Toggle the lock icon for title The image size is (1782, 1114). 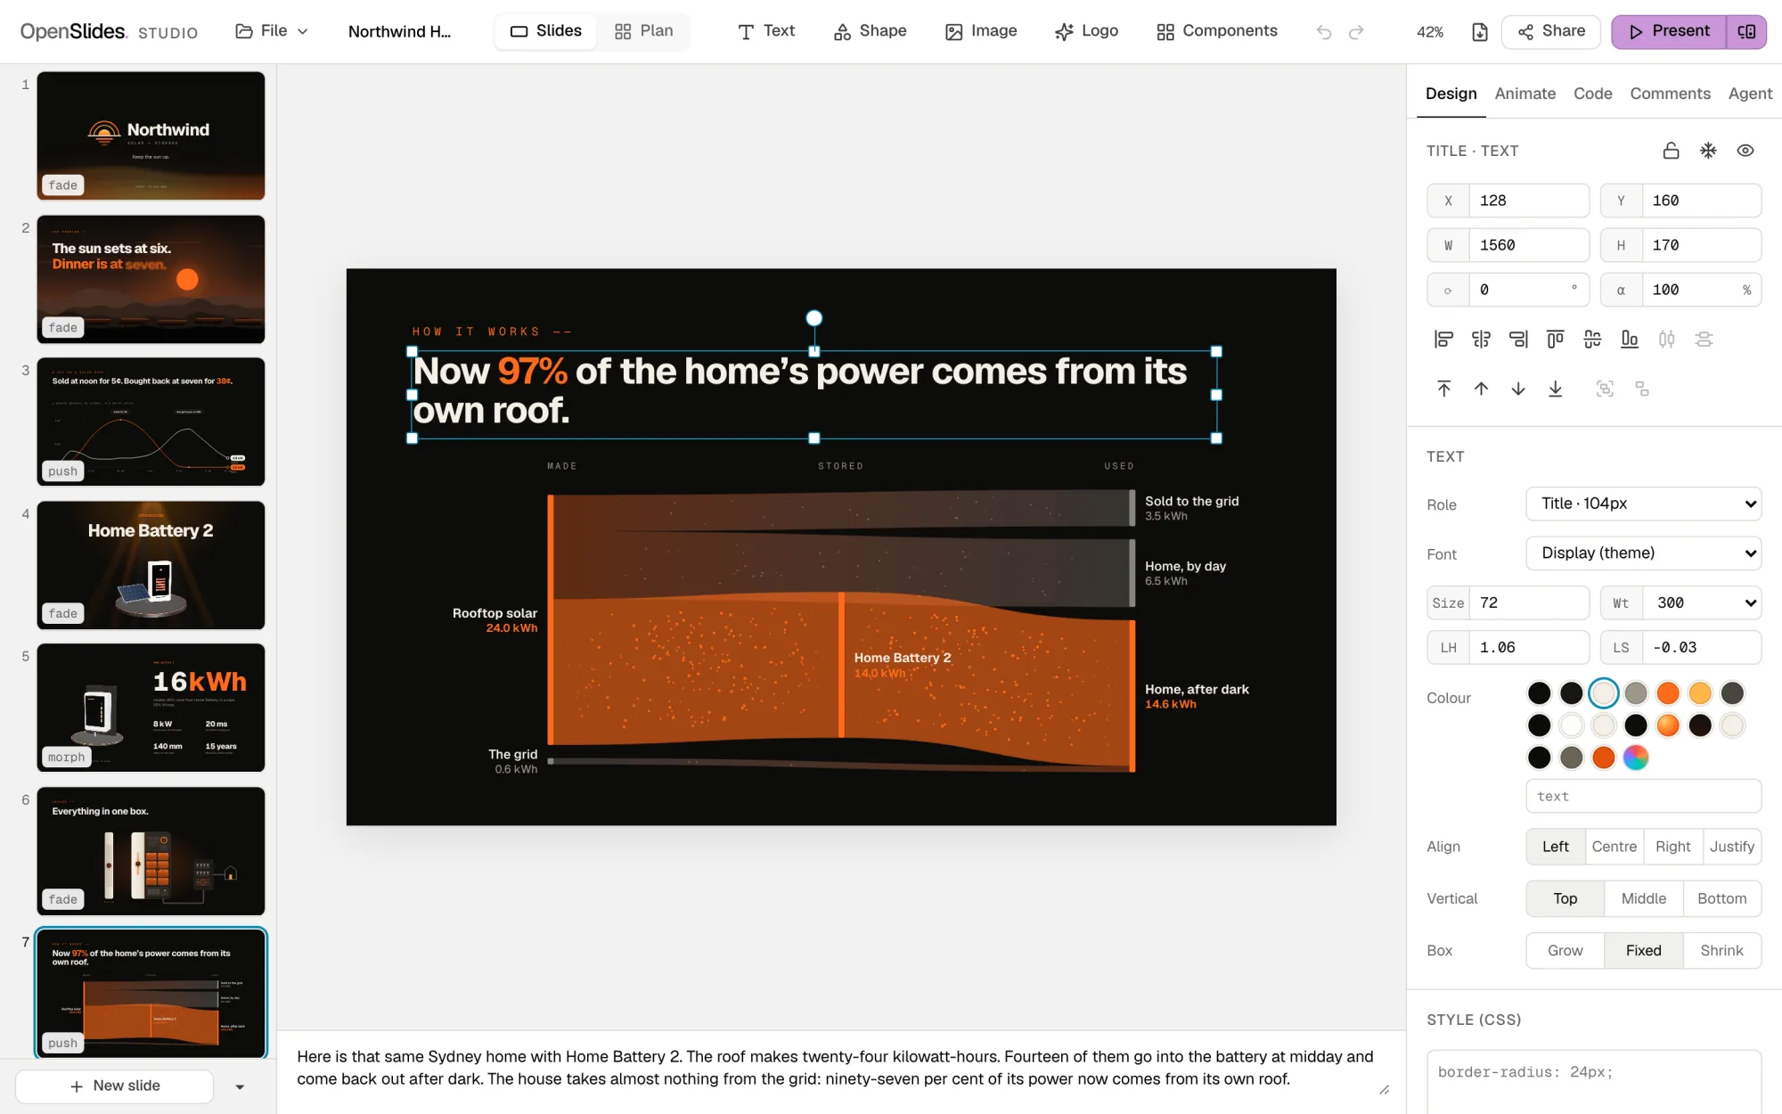coord(1671,151)
